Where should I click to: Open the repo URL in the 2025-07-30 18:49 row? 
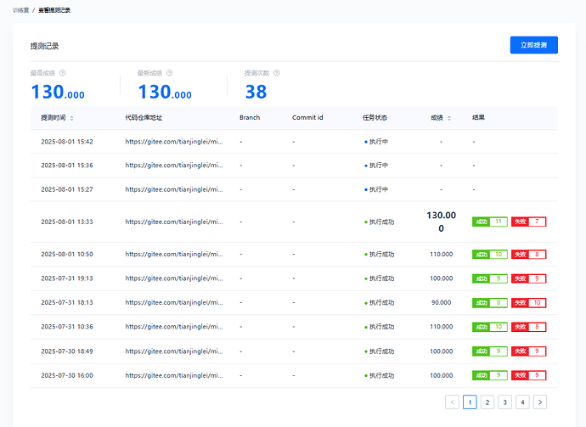(x=174, y=351)
